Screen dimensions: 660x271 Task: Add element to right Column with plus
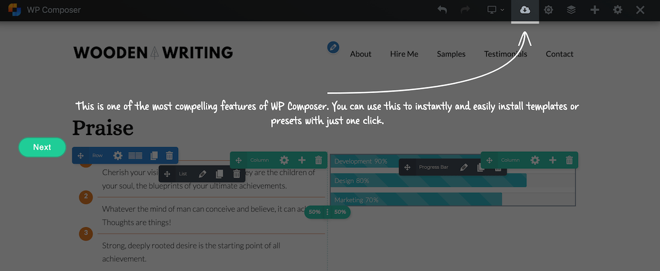pos(552,160)
